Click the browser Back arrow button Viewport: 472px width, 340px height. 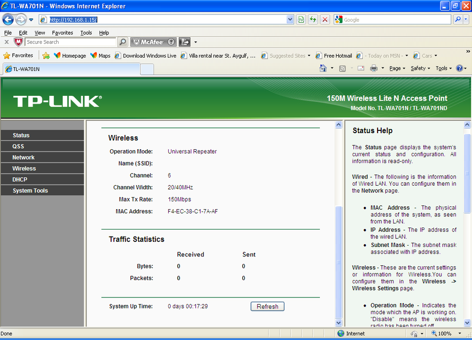click(x=8, y=20)
